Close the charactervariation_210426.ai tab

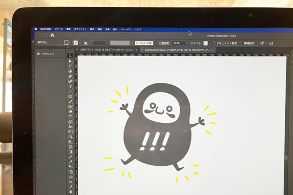(142, 50)
